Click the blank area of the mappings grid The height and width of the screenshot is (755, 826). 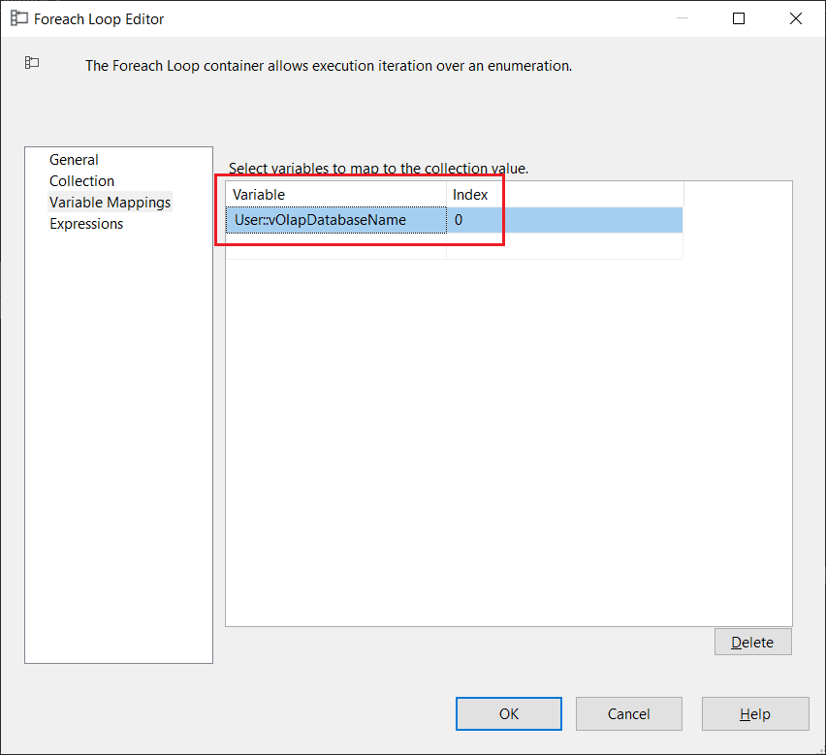[508, 436]
